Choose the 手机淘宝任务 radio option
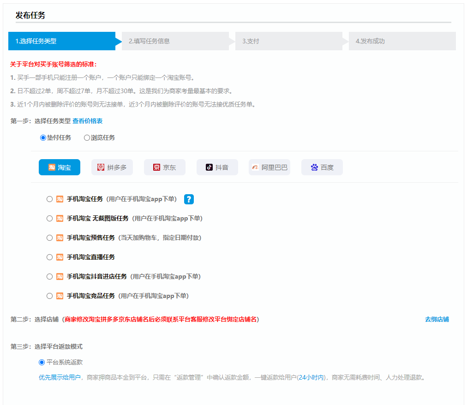 [x=49, y=199]
